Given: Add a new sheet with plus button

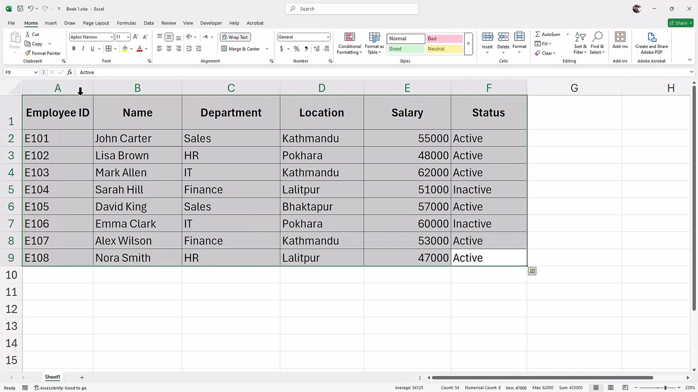Looking at the screenshot, I should coord(82,377).
